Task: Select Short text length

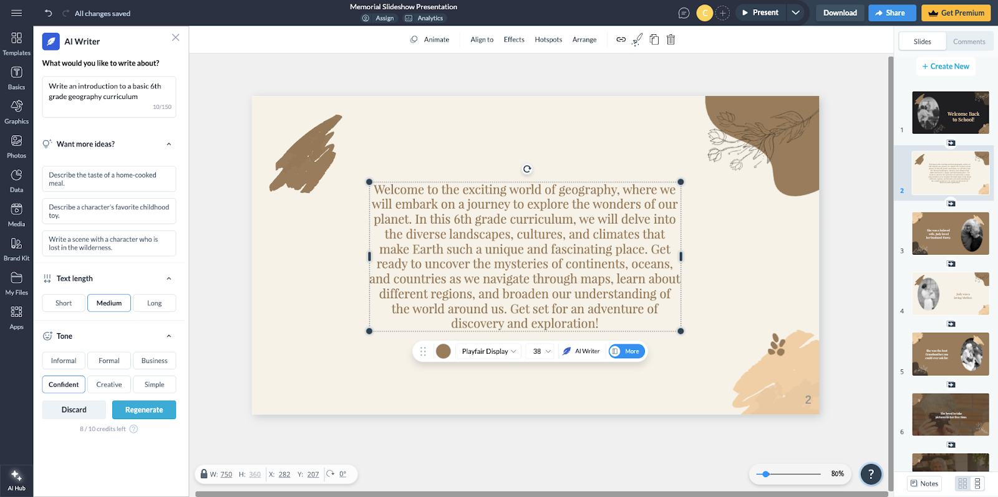Action: tap(64, 303)
